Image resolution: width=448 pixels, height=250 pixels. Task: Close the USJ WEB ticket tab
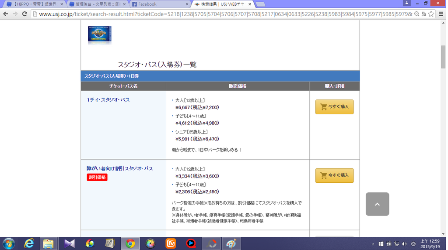(250, 4)
